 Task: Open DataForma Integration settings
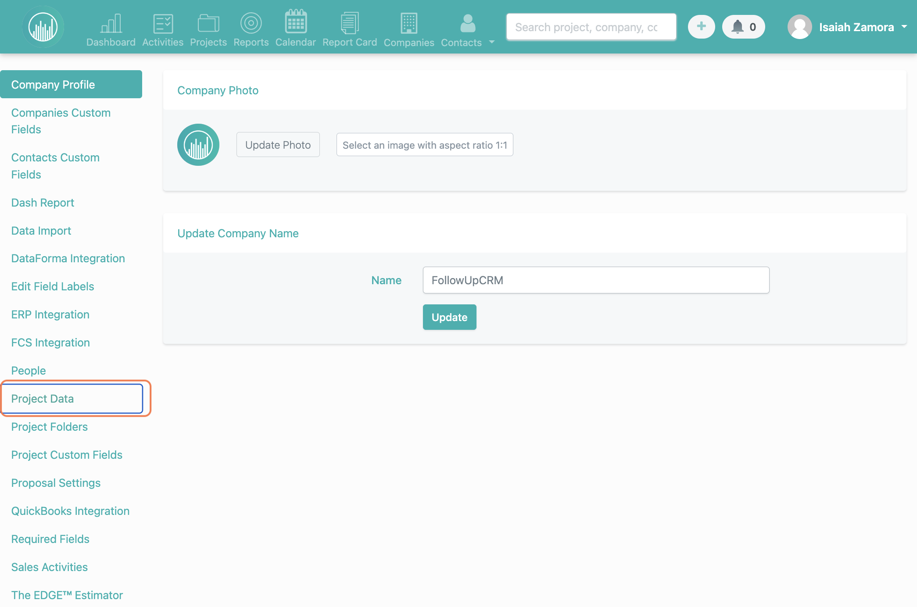[68, 258]
